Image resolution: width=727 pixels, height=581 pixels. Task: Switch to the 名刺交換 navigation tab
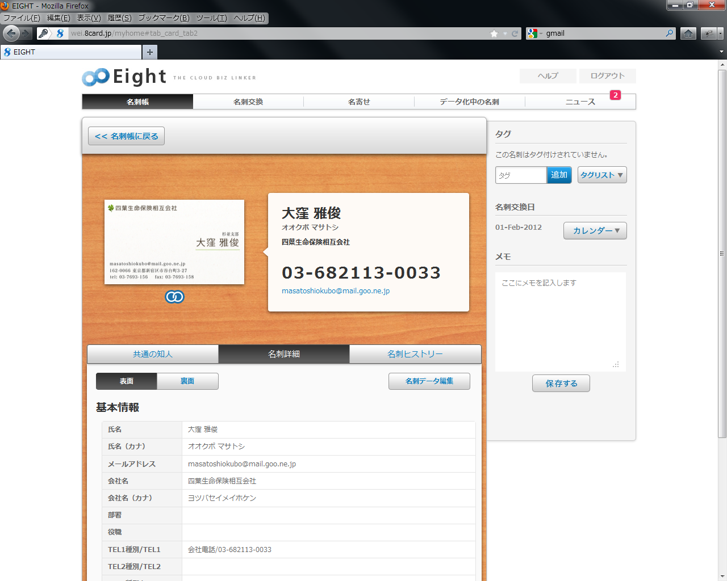[248, 102]
